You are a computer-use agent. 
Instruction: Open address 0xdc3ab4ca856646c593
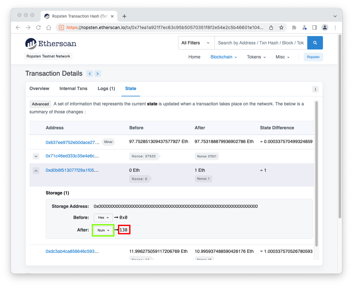tap(72, 251)
